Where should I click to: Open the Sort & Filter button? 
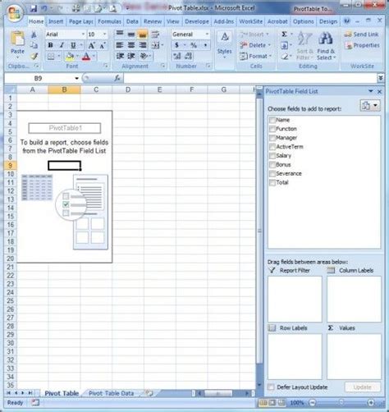coord(304,46)
